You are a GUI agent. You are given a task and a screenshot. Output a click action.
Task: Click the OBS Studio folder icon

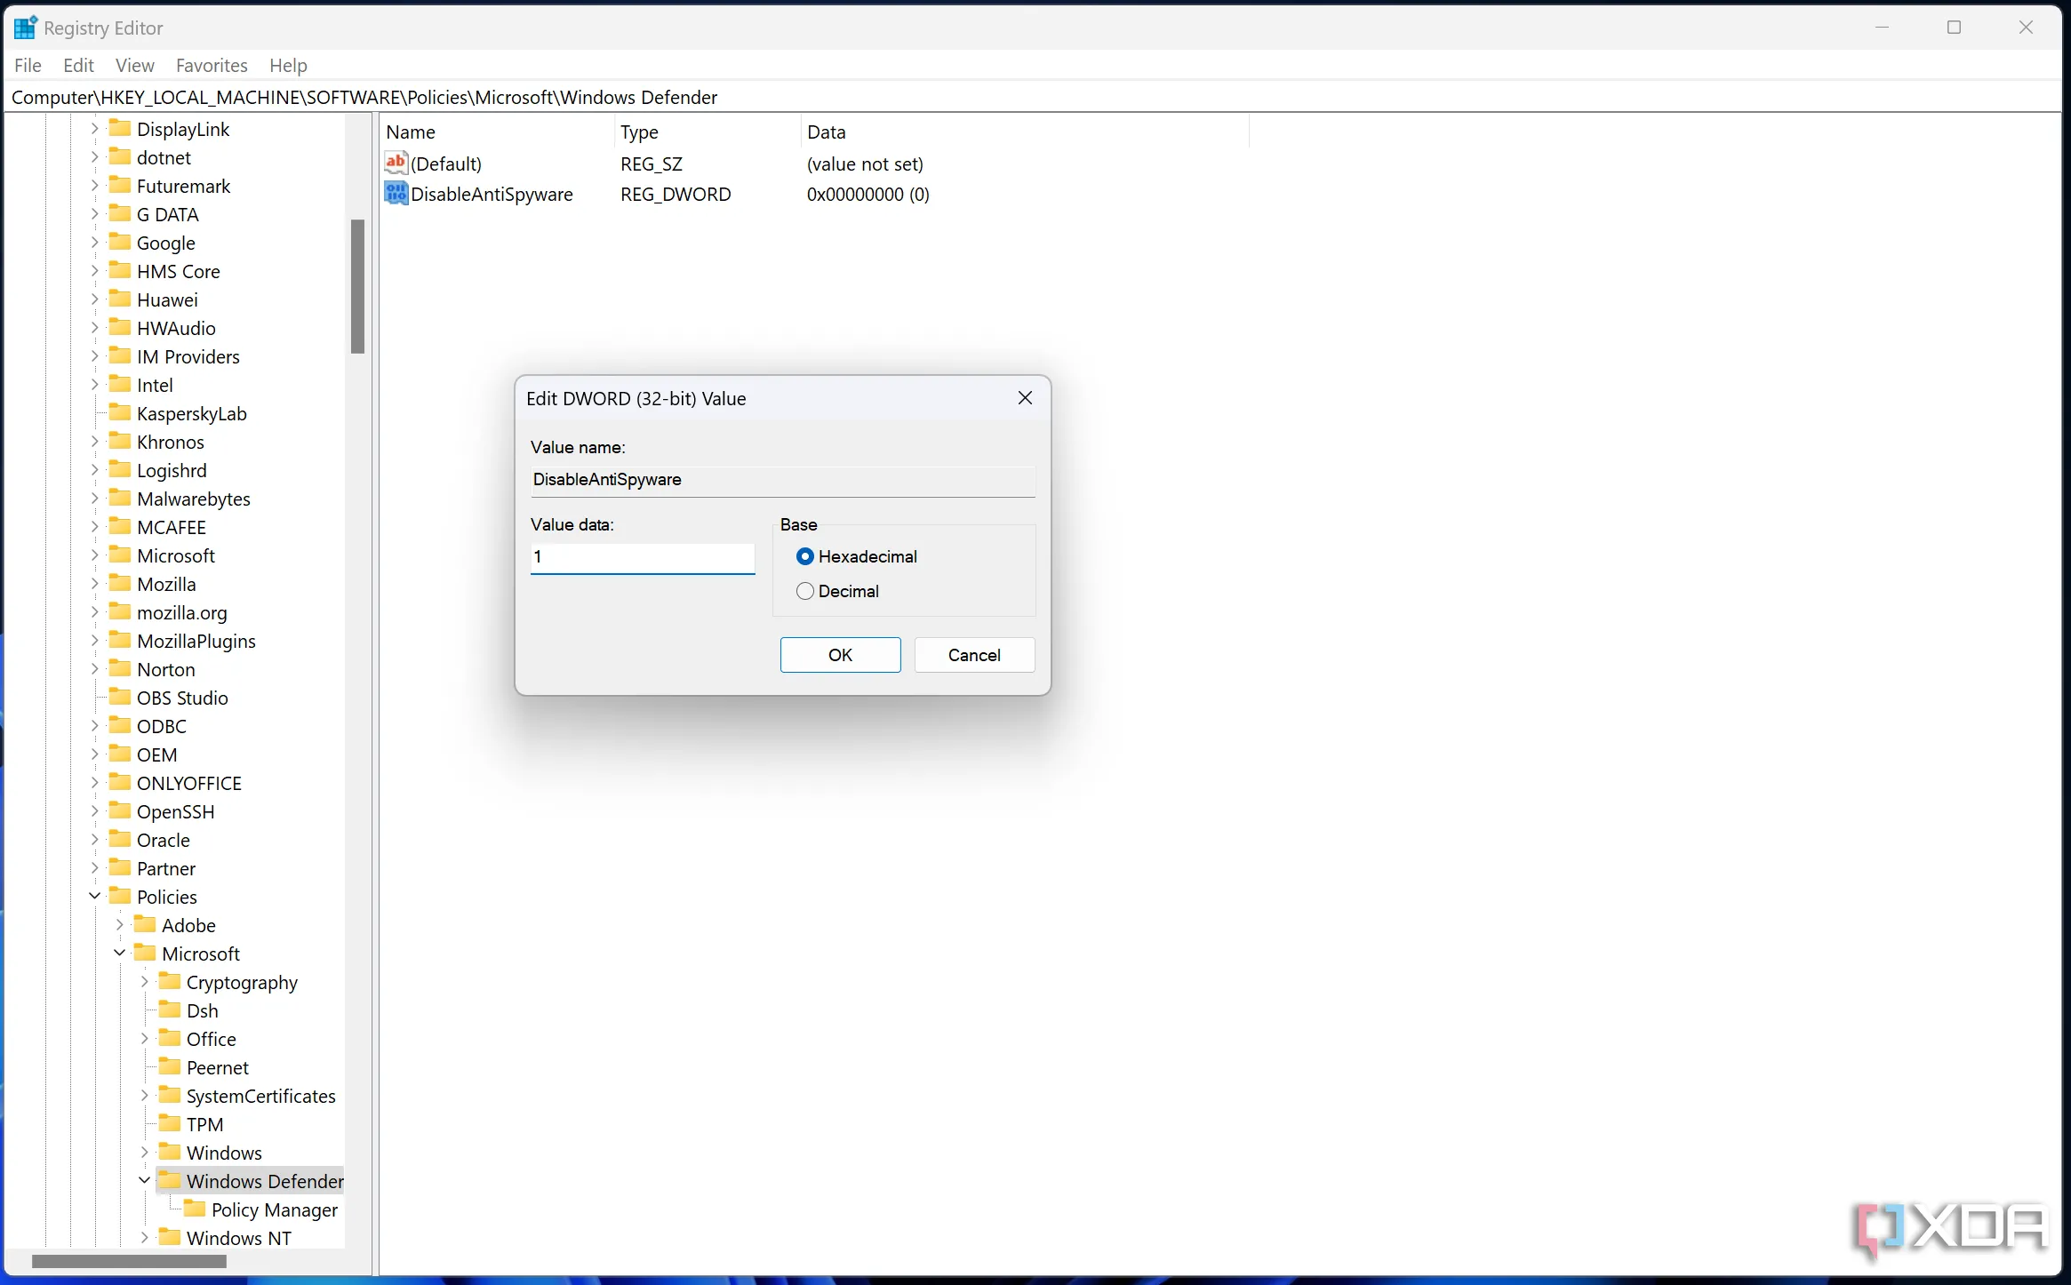(x=120, y=697)
